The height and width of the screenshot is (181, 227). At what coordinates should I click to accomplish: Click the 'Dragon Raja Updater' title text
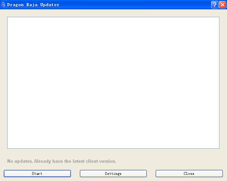coord(33,5)
